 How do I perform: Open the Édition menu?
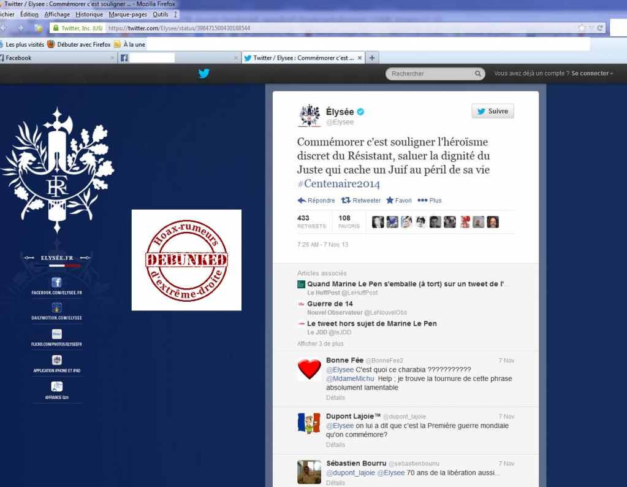(29, 14)
